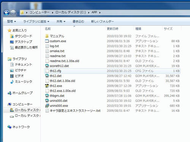Select the th12.cfg file row
Screen dimensions: 190x142
click(112, 71)
